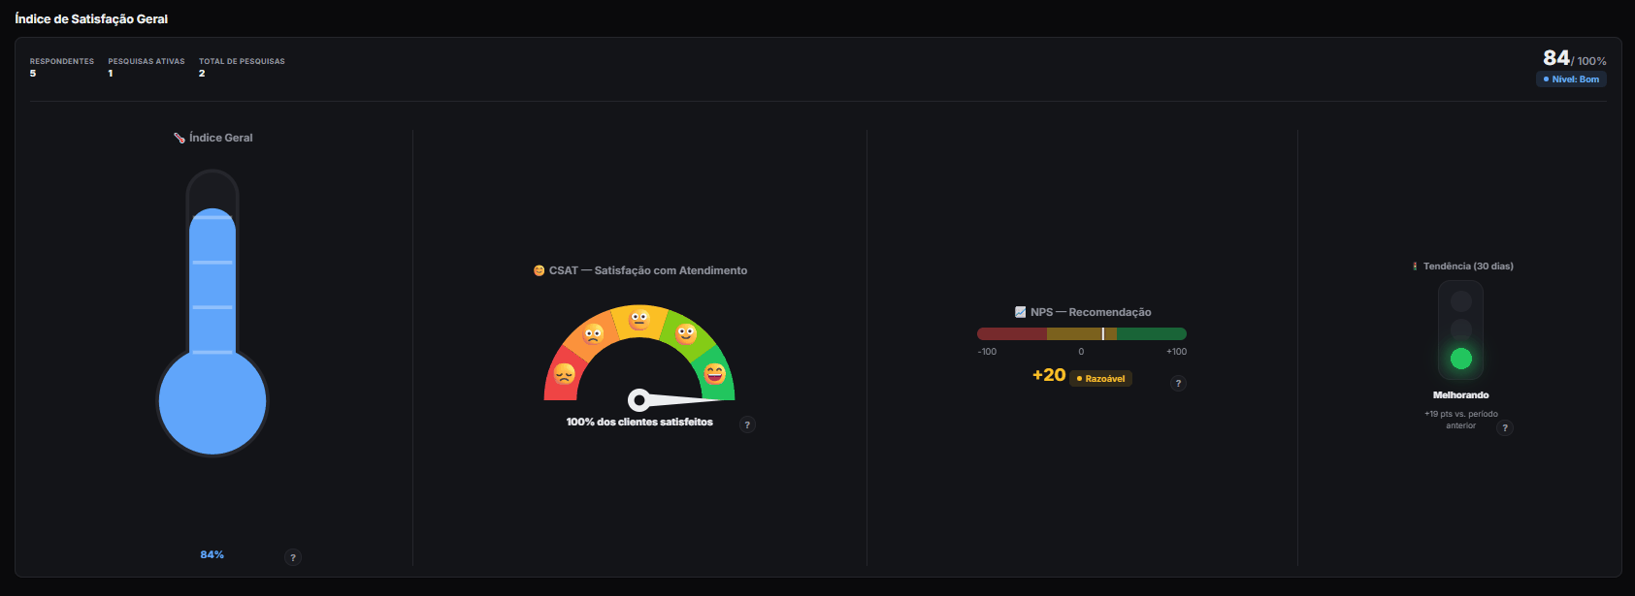Click the very unhappy red emoji on gauge

coord(564,374)
